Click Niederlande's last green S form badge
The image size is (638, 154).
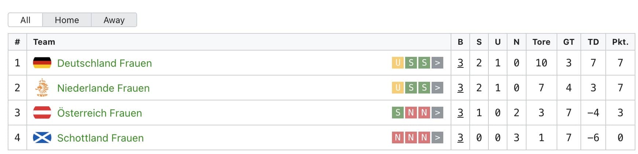click(x=424, y=88)
